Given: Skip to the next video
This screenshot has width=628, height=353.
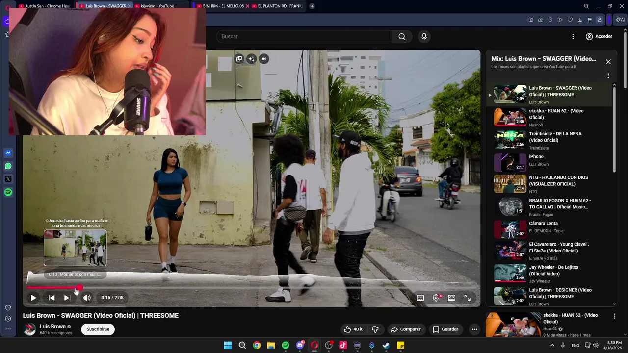Looking at the screenshot, I should click(67, 298).
